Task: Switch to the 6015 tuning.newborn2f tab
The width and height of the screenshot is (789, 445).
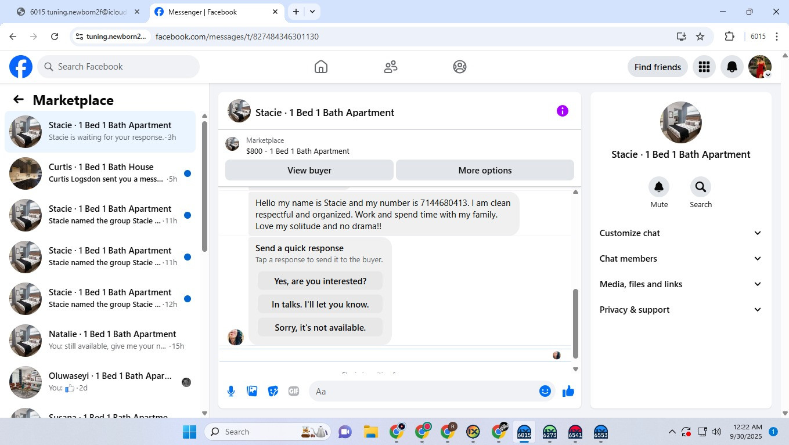Action: 78,12
